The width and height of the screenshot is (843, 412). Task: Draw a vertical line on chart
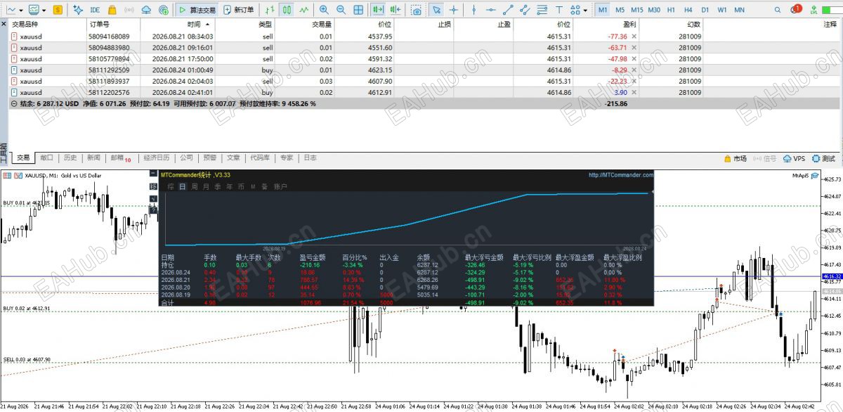coord(474,11)
